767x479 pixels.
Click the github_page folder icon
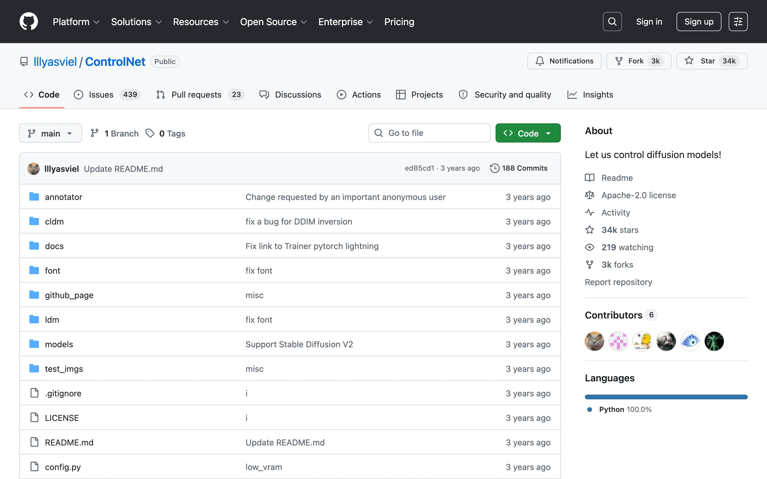click(x=34, y=295)
